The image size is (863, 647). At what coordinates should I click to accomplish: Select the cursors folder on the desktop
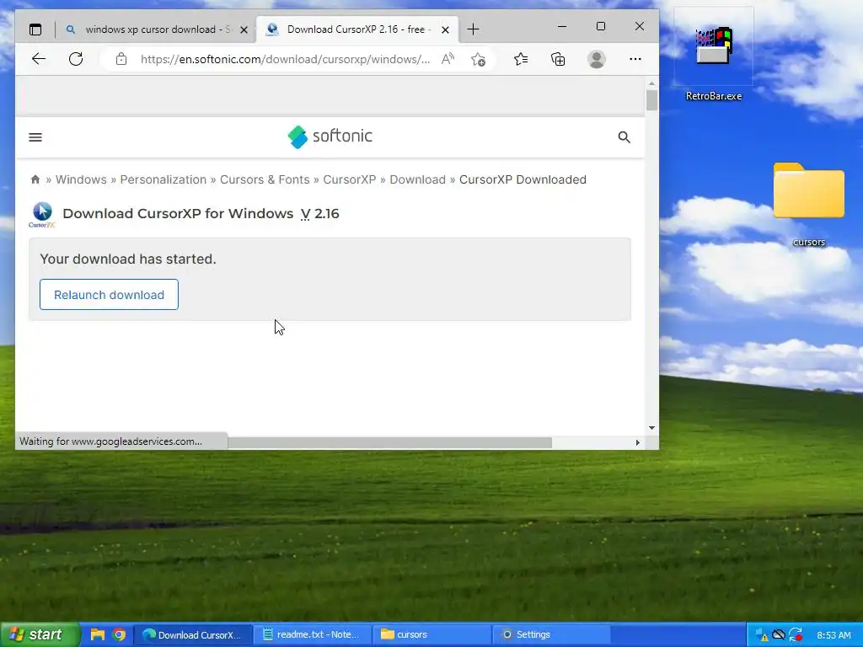808,204
